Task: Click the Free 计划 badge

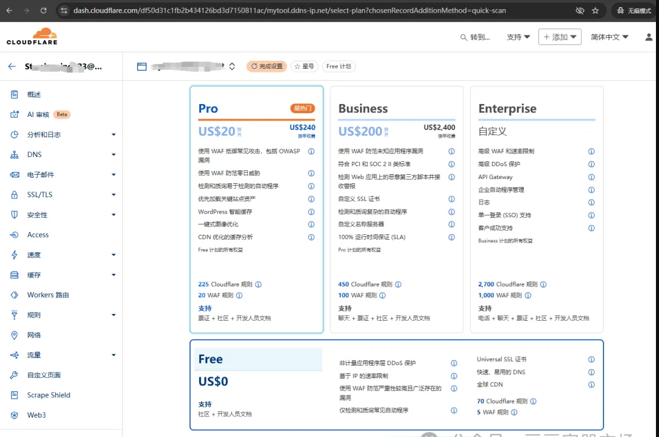Action: tap(339, 66)
